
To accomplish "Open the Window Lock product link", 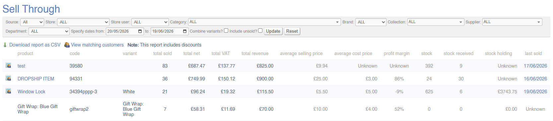I will point(32,92).
